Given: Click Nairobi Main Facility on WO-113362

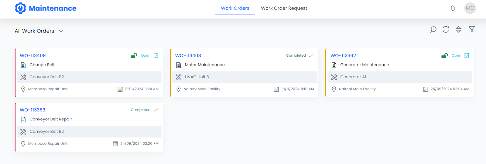Looking at the screenshot, I should [357, 89].
